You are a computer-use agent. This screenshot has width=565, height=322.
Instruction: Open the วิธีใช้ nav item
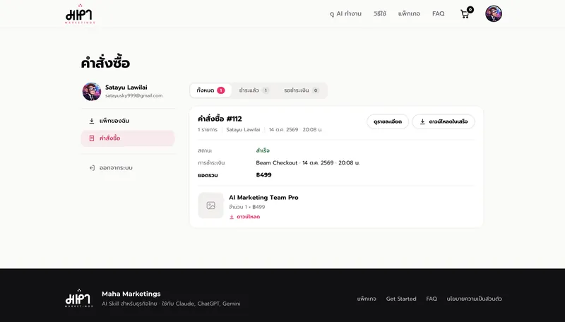point(380,13)
